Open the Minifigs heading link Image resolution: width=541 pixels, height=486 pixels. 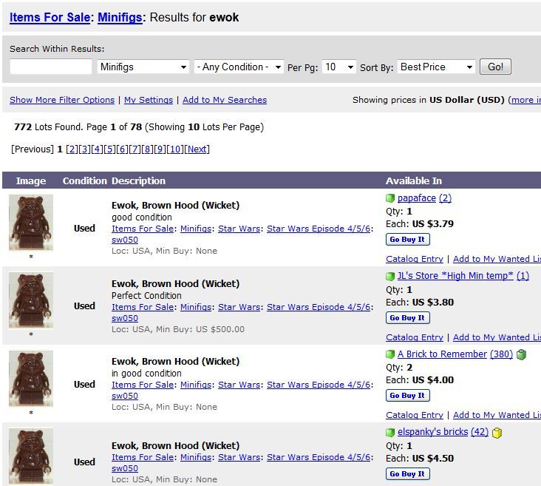tap(120, 17)
